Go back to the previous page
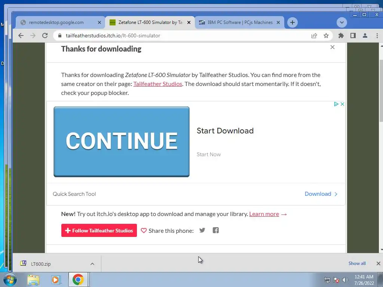The image size is (383, 287). coord(21,36)
